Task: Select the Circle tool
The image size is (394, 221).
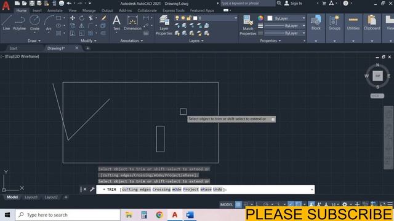Action: pyautogui.click(x=34, y=23)
